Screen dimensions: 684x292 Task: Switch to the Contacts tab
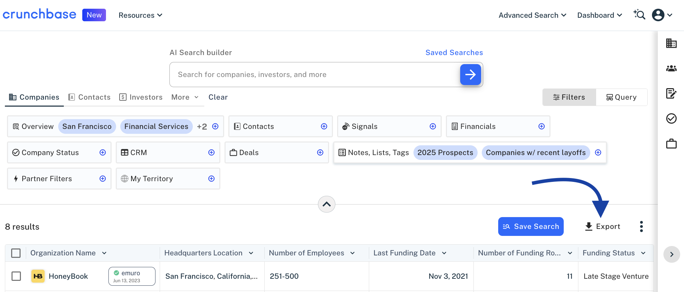(90, 97)
